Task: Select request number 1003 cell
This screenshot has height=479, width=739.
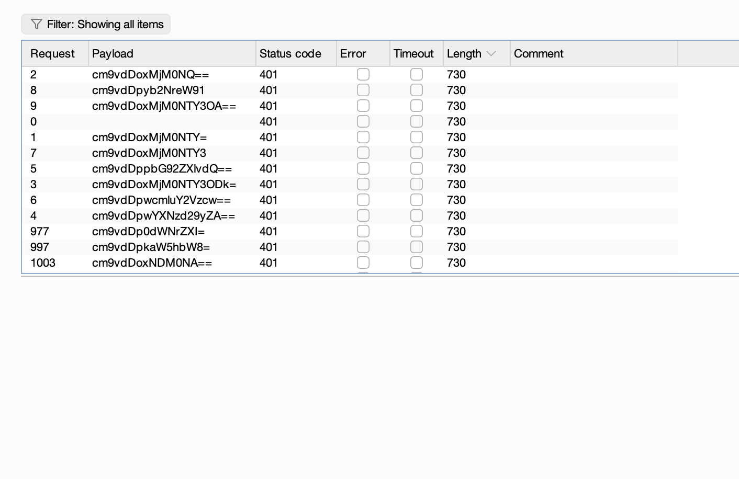Action: coord(43,263)
